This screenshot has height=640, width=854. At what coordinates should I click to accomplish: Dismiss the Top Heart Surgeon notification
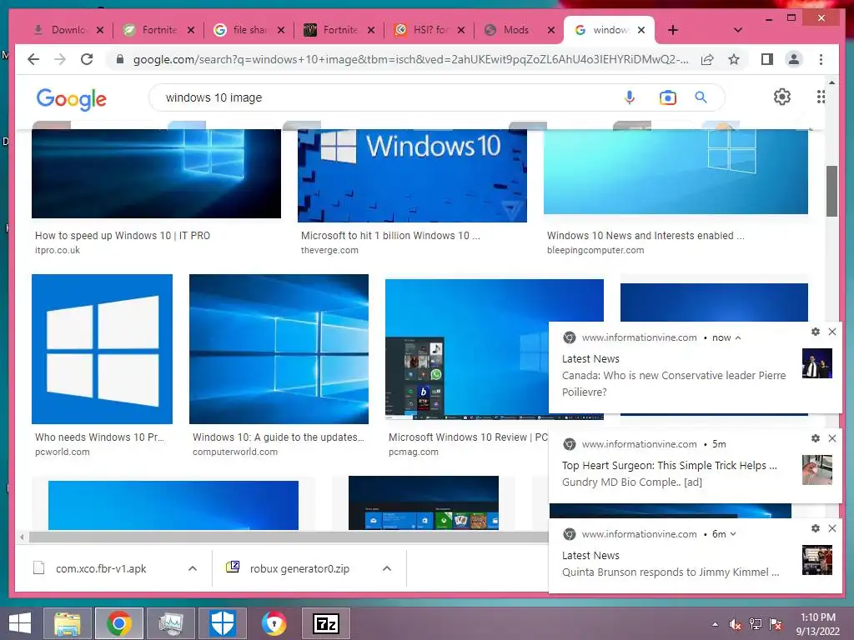click(832, 438)
